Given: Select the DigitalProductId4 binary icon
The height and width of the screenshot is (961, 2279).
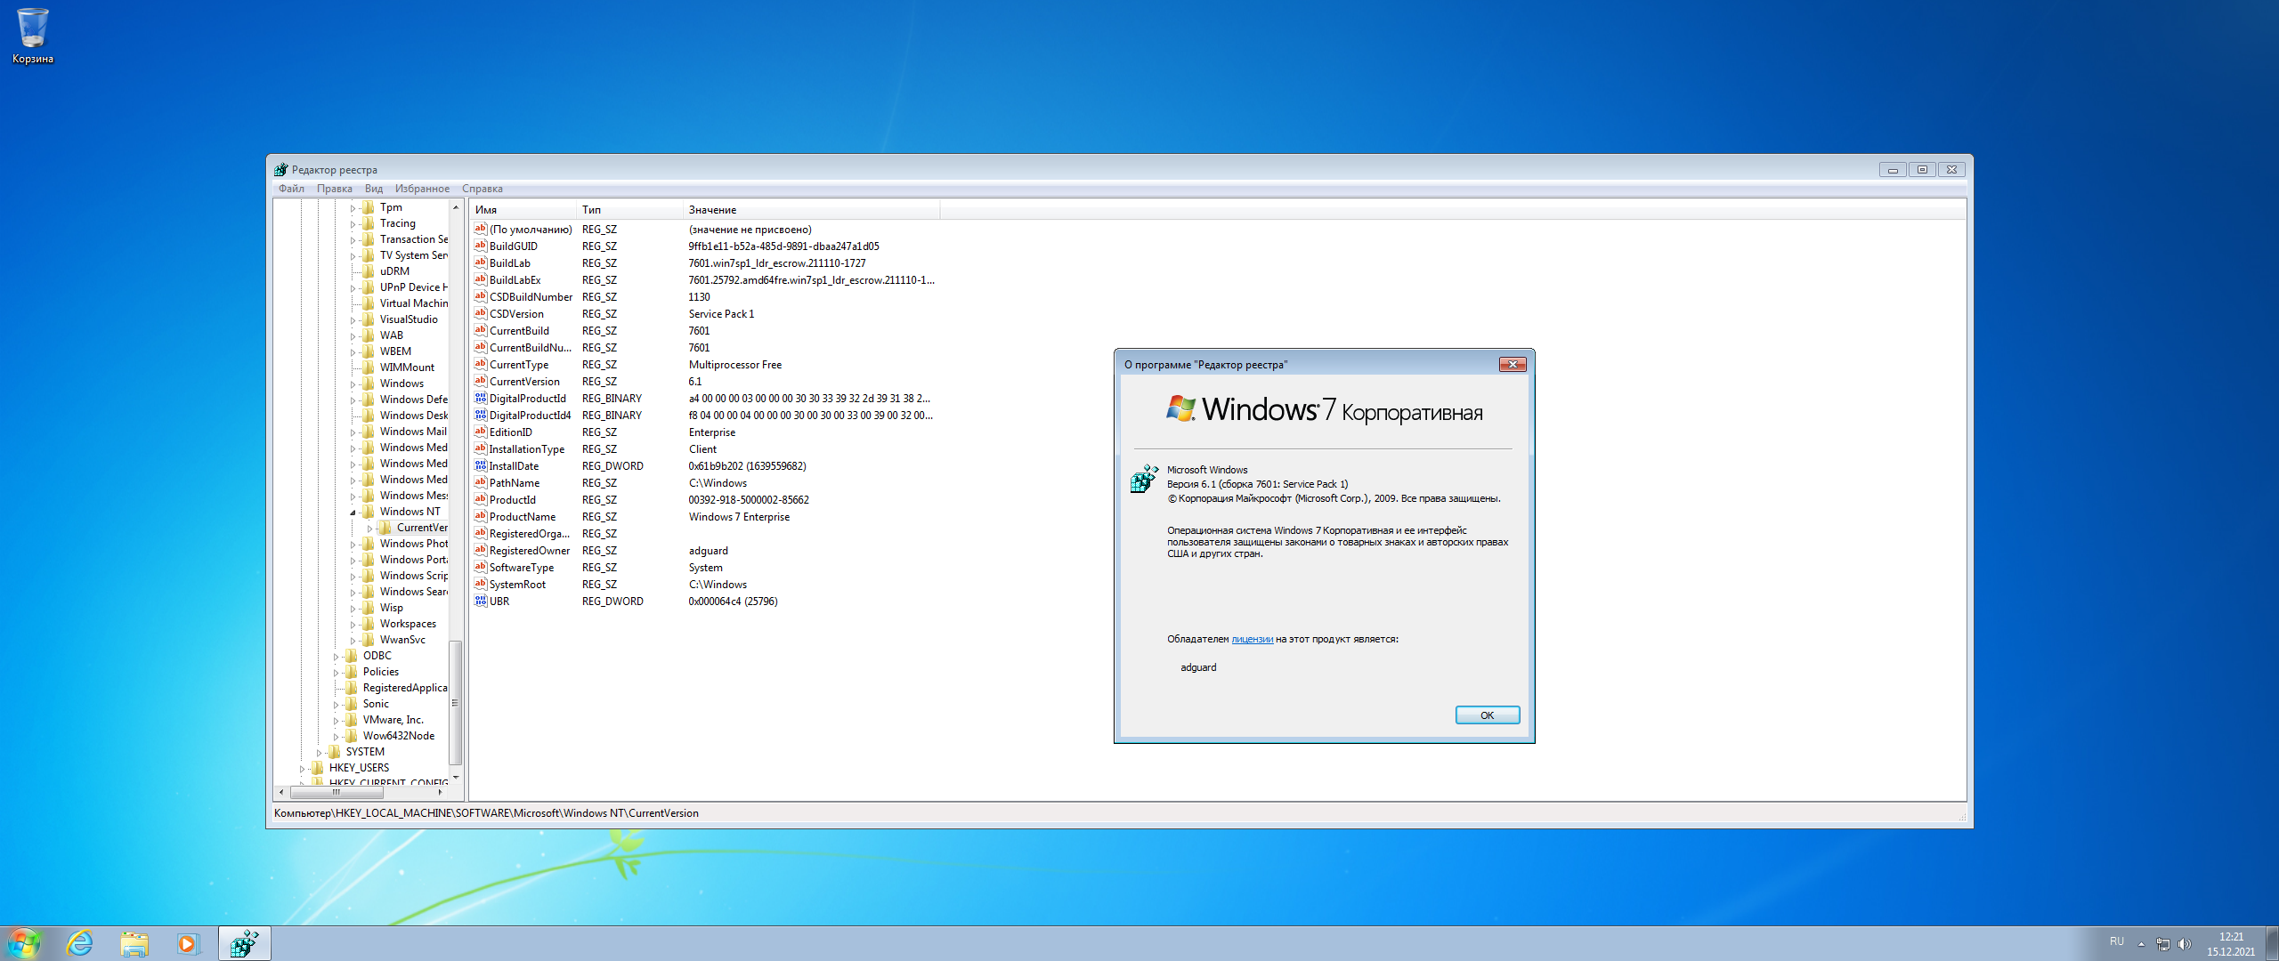Looking at the screenshot, I should 480,416.
